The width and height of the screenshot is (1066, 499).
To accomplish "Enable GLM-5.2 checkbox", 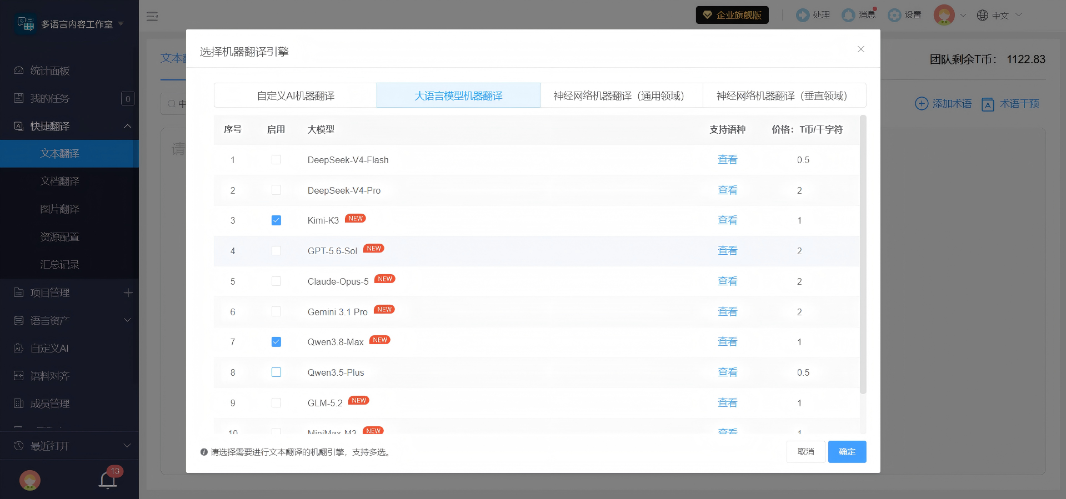I will (276, 403).
